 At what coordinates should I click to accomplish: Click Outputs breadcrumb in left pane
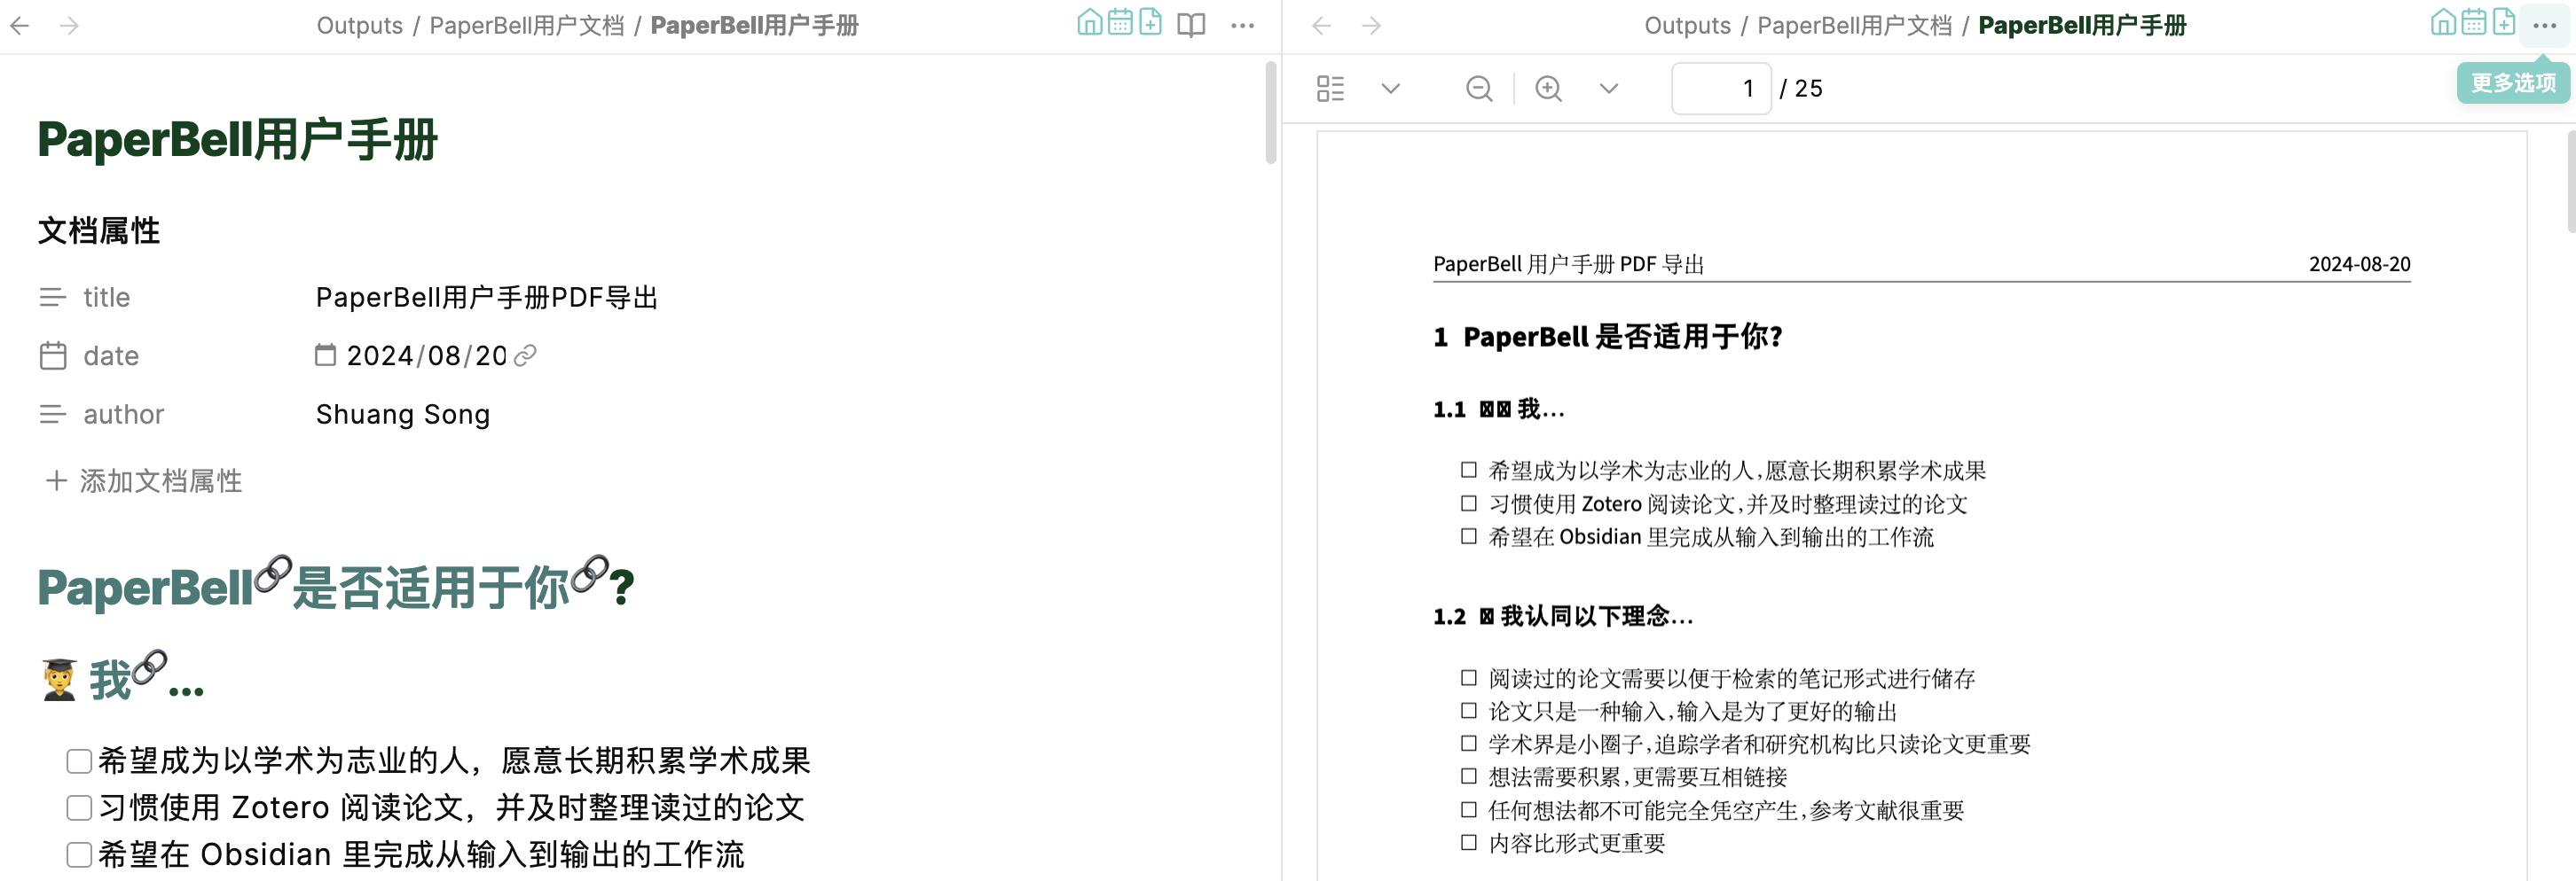(x=359, y=26)
